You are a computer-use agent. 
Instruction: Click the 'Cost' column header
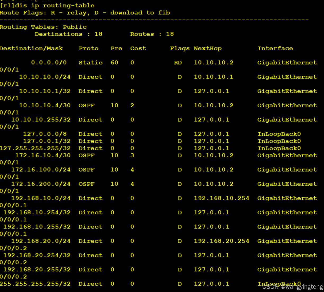(138, 48)
